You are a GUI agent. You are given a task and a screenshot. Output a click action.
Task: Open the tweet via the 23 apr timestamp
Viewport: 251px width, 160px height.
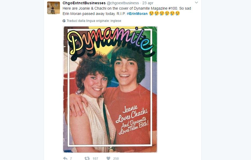tap(148, 3)
